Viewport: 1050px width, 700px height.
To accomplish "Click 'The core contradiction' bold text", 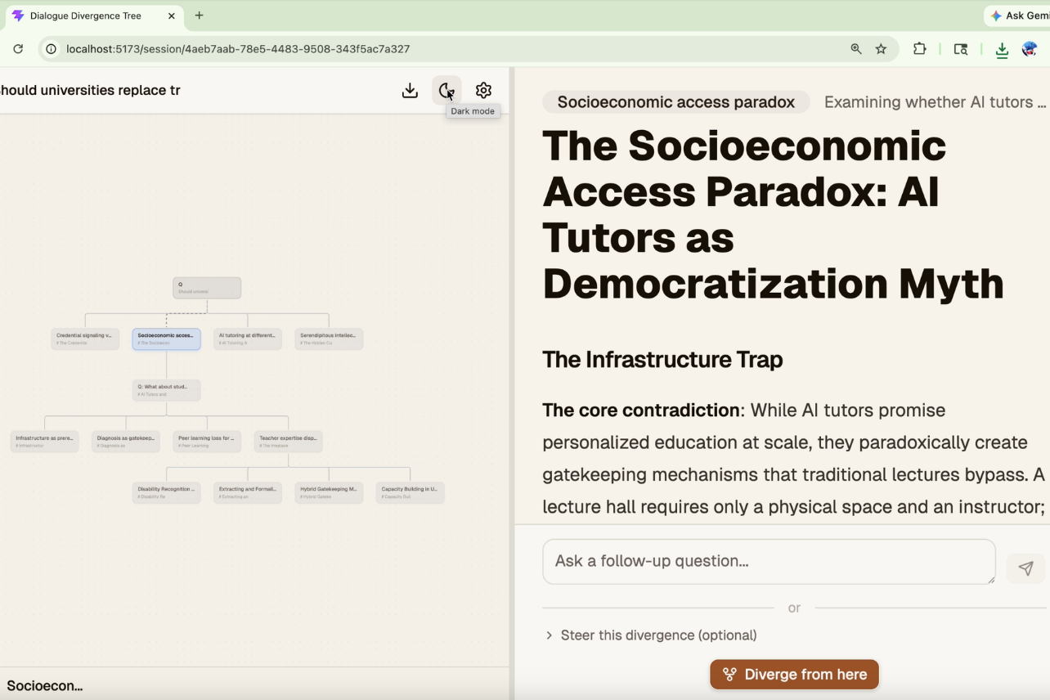I will pos(640,411).
